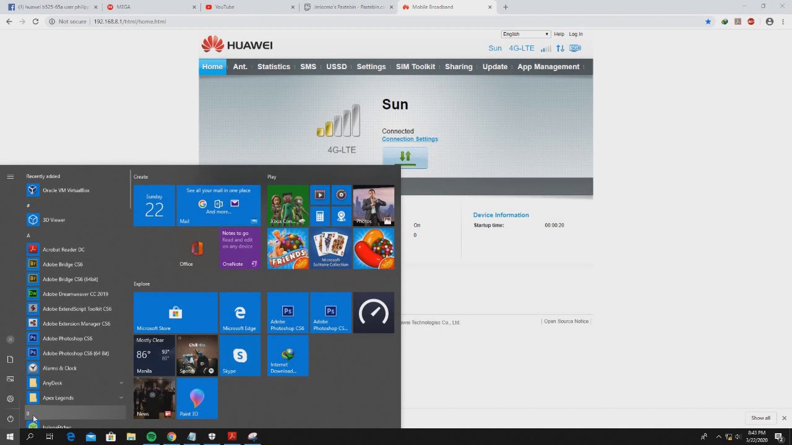Open Microsoft Solitaire Collection tile

330,248
